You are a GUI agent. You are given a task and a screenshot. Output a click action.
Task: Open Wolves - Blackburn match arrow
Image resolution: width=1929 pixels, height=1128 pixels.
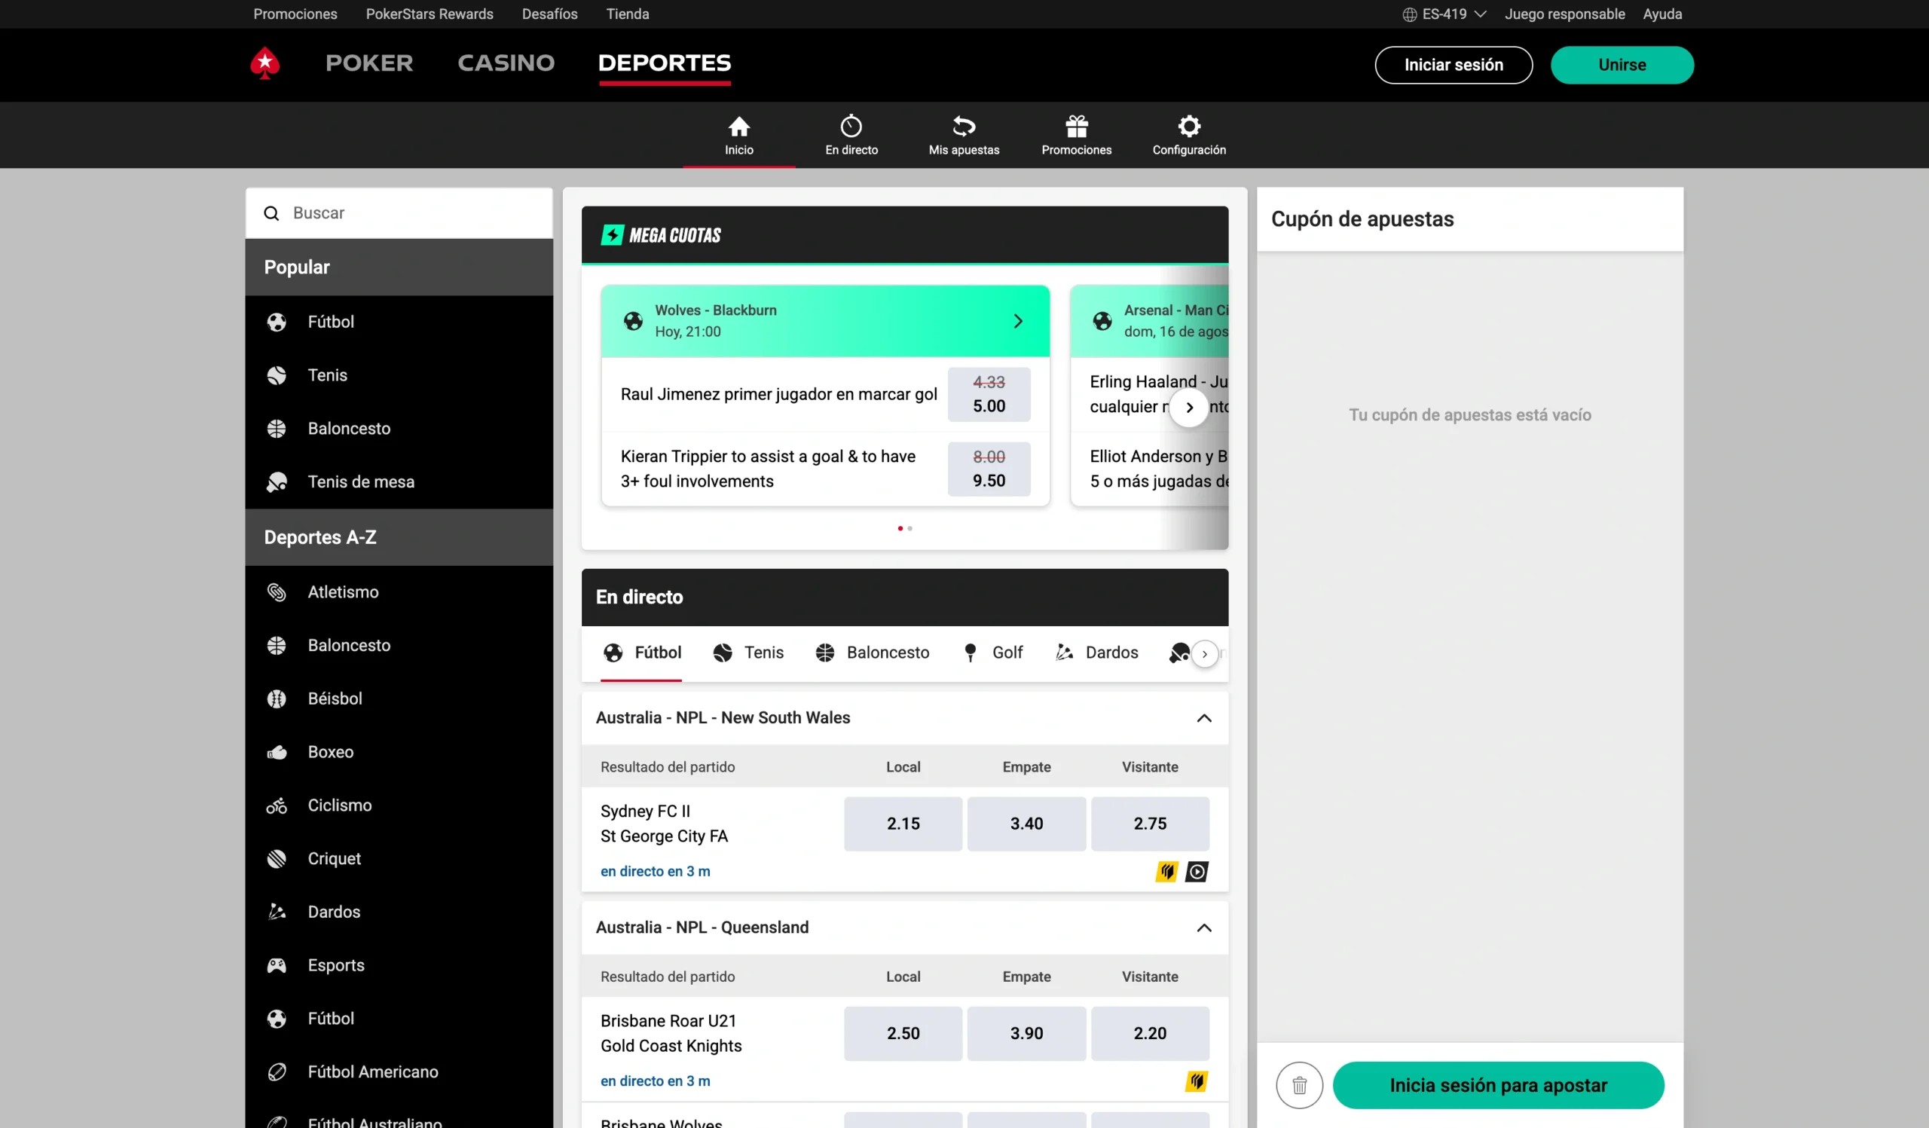(x=1018, y=322)
